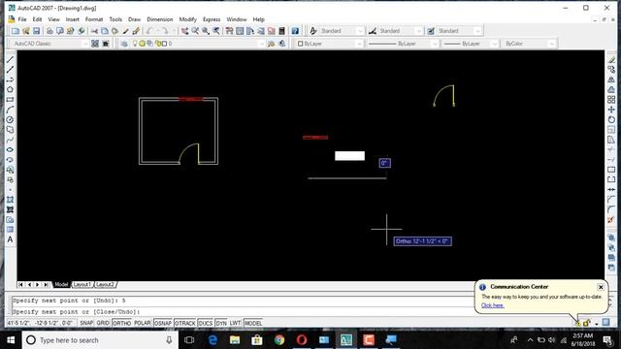Click the Windows Start button
The height and width of the screenshot is (349, 621).
click(x=11, y=340)
